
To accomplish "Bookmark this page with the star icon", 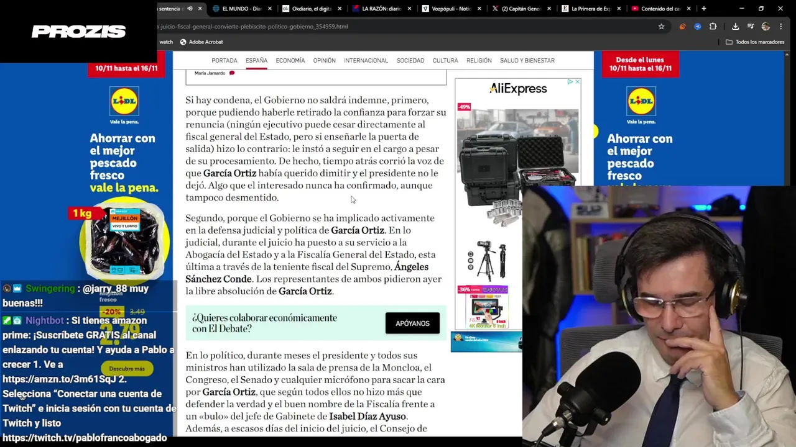I will [661, 27].
